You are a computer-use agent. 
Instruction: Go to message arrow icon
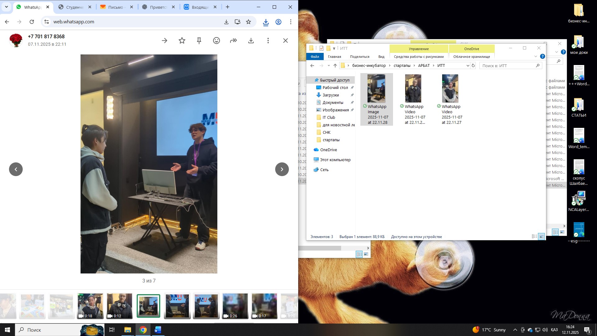tap(164, 41)
